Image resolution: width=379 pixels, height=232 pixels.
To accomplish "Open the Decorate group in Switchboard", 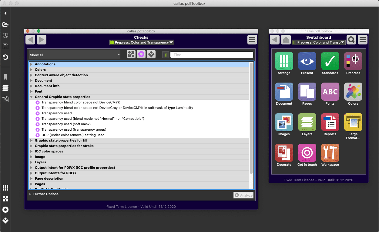I will [x=284, y=153].
